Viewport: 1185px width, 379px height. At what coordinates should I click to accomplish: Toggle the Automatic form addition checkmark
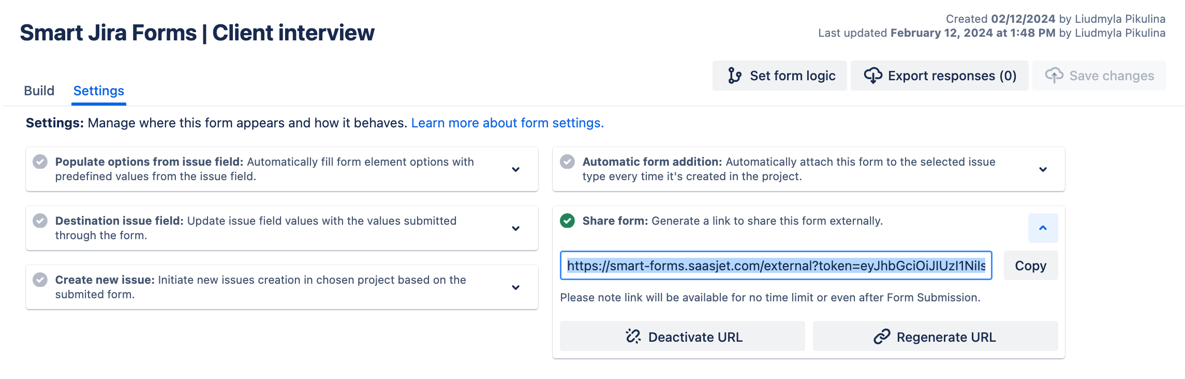point(568,162)
